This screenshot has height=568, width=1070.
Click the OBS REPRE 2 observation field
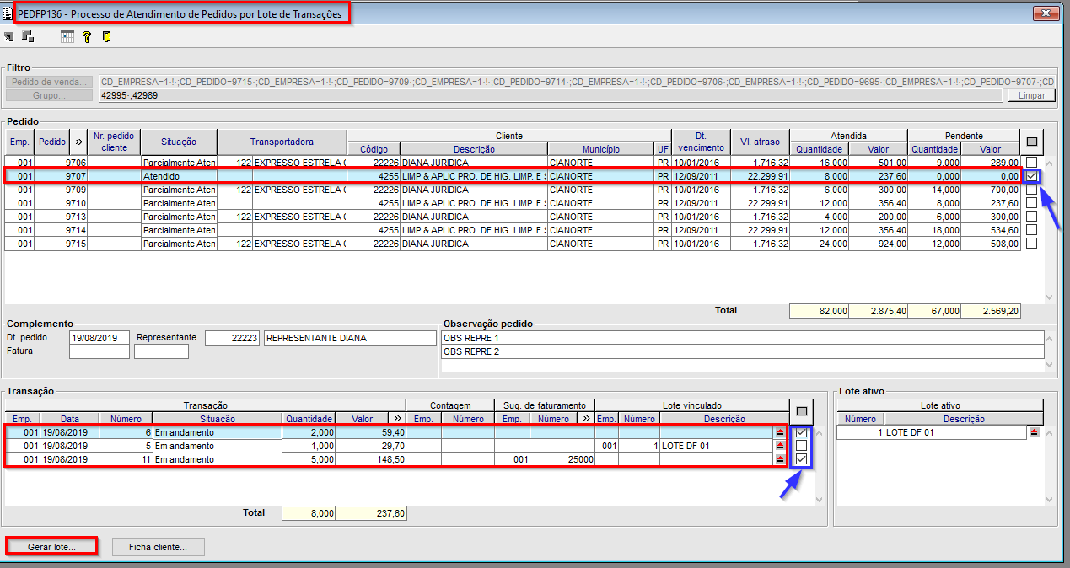(x=742, y=351)
